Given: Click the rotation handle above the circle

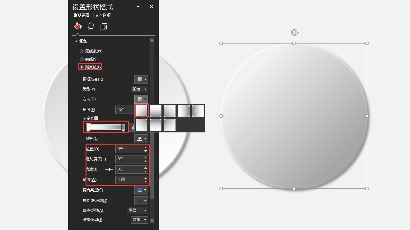Looking at the screenshot, I should click(x=294, y=32).
